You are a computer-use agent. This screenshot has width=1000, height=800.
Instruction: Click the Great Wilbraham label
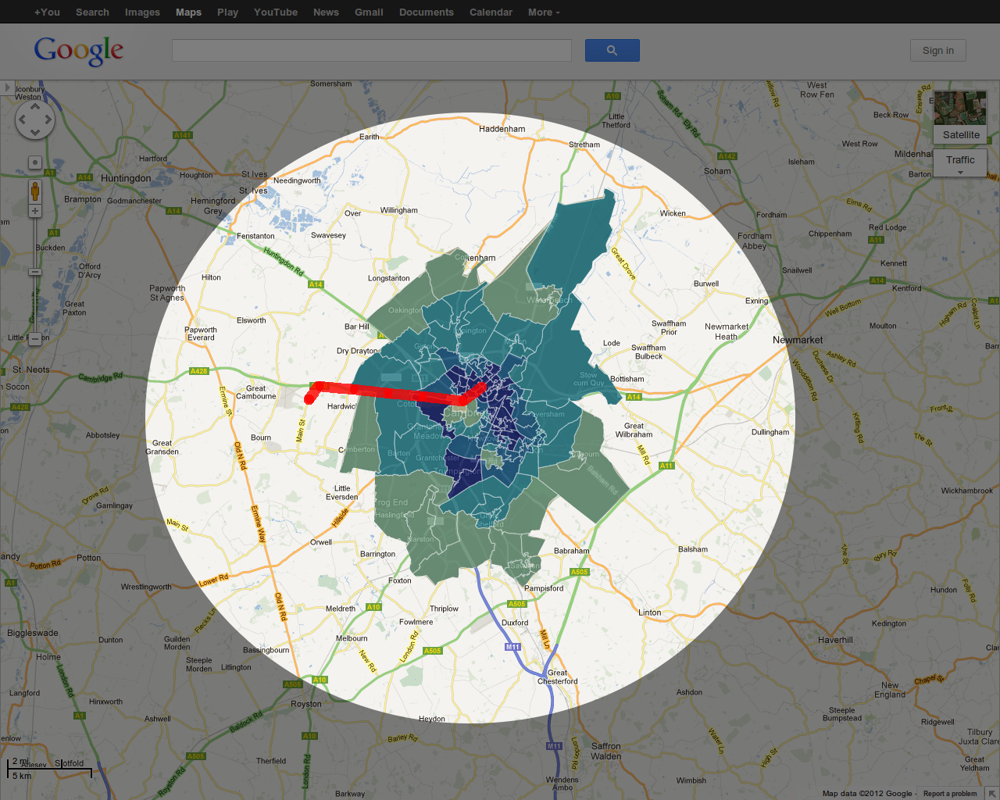point(634,430)
